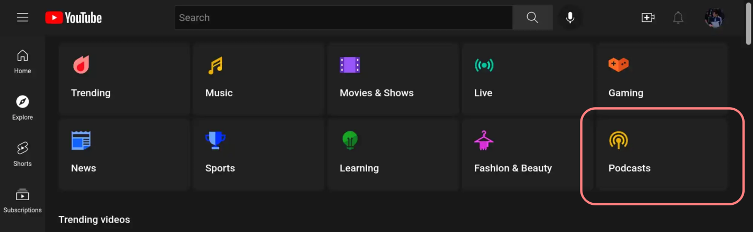Open the Create video icon
Image resolution: width=753 pixels, height=232 pixels.
pos(648,18)
